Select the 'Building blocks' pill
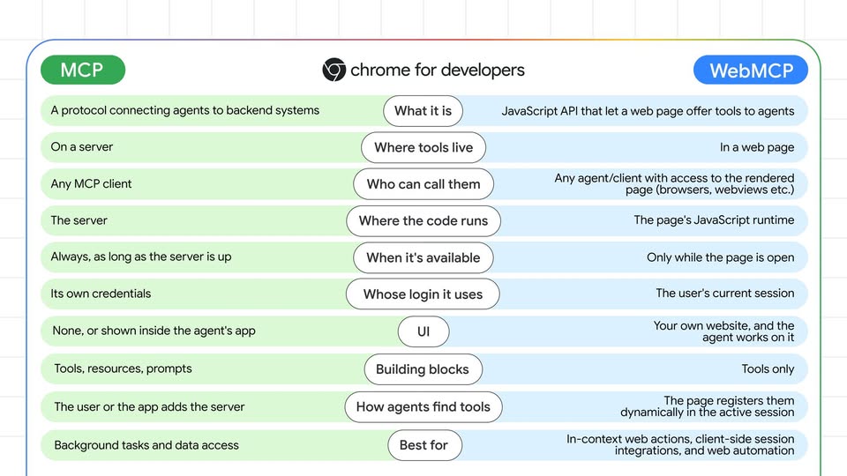This screenshot has height=476, width=847. tap(423, 369)
